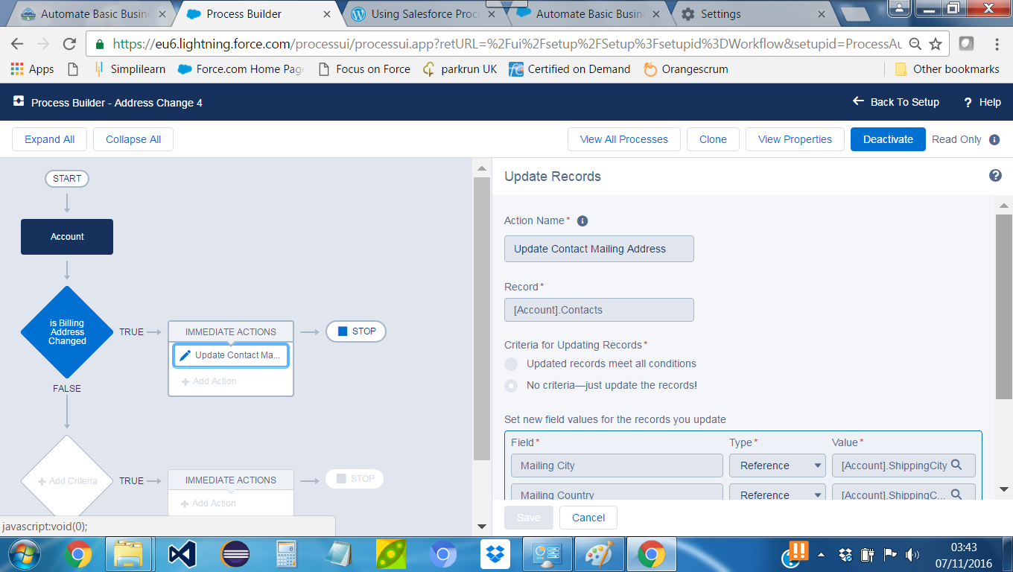Screen dimensions: 1013x572
Task: Go back to the previous page
Action: tap(17, 44)
